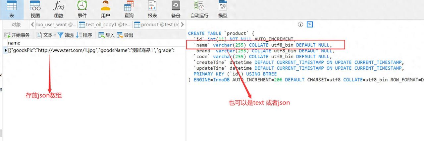
Task: Click the PRIMARY KEY USING BTREE line
Action: click(235, 74)
